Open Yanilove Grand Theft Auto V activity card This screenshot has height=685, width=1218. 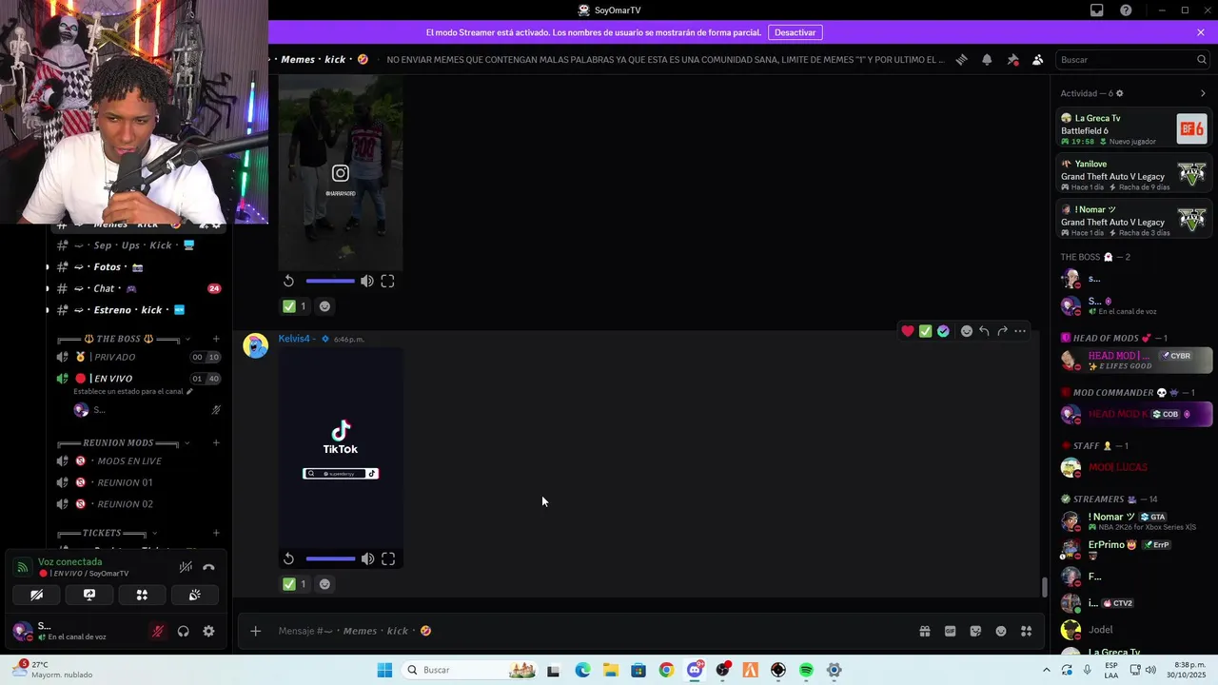(1133, 175)
